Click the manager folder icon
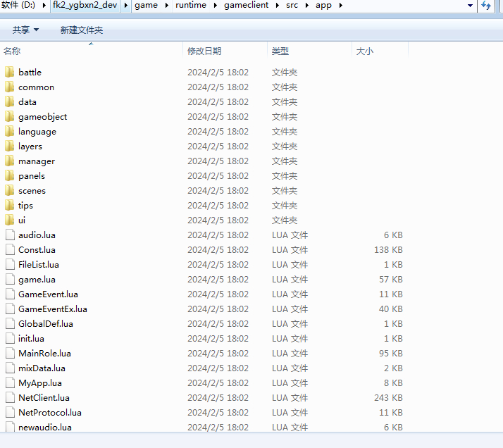Image resolution: width=503 pixels, height=448 pixels. 9,161
